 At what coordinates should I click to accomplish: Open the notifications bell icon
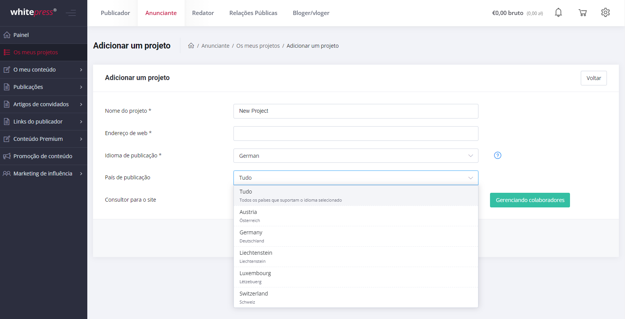click(558, 13)
